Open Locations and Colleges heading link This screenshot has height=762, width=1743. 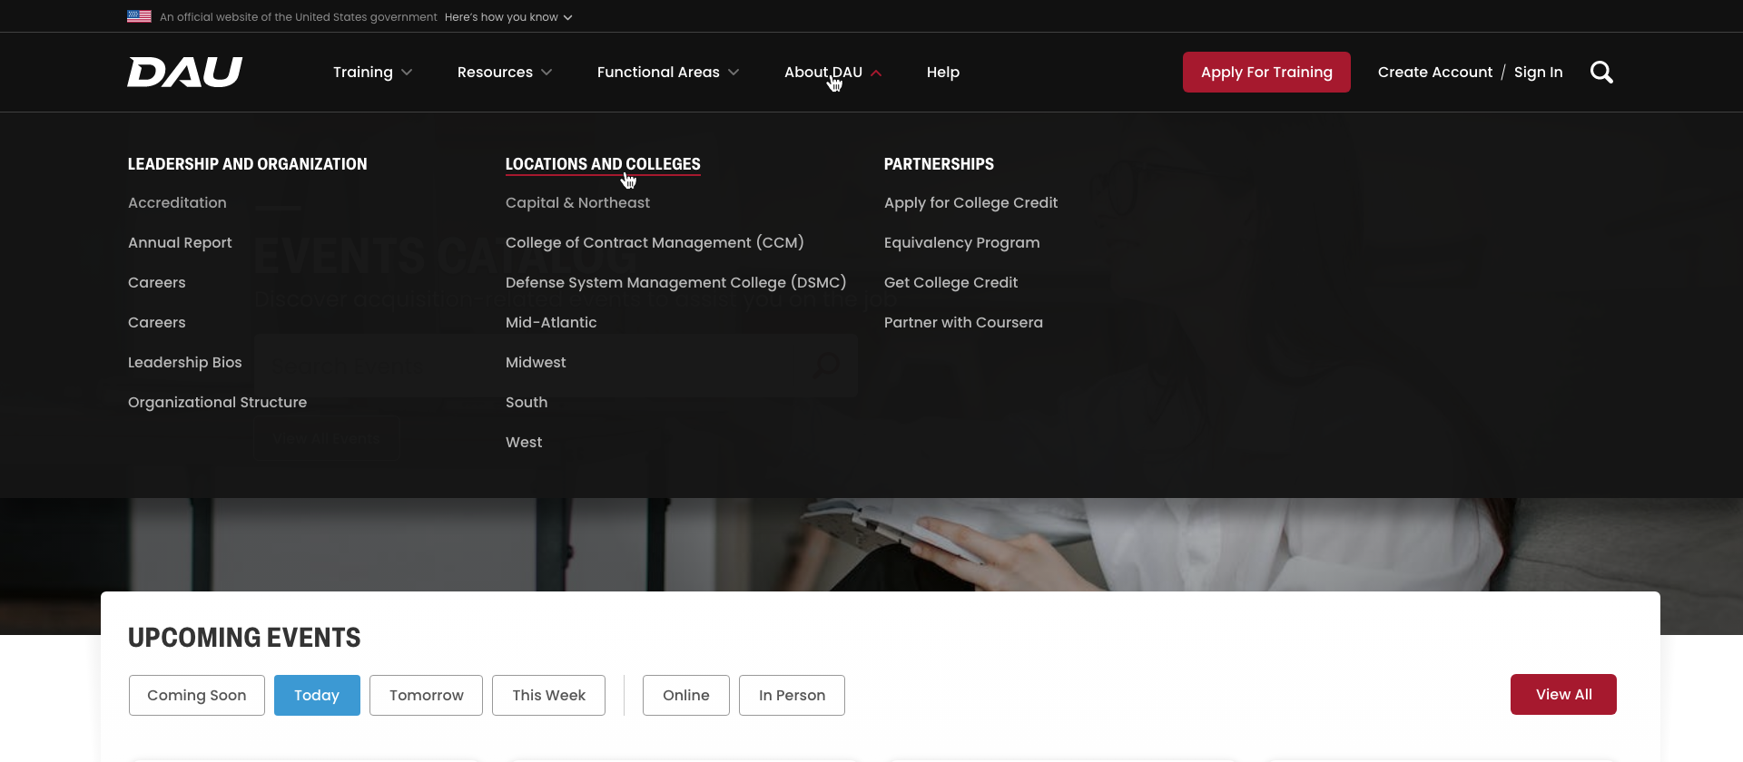pyautogui.click(x=603, y=164)
